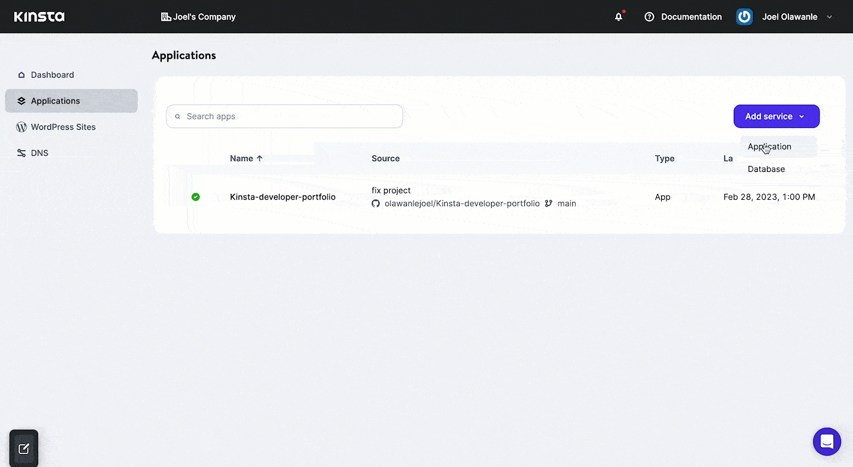The image size is (853, 467).
Task: Click the Documentation question mark icon
Action: point(649,17)
